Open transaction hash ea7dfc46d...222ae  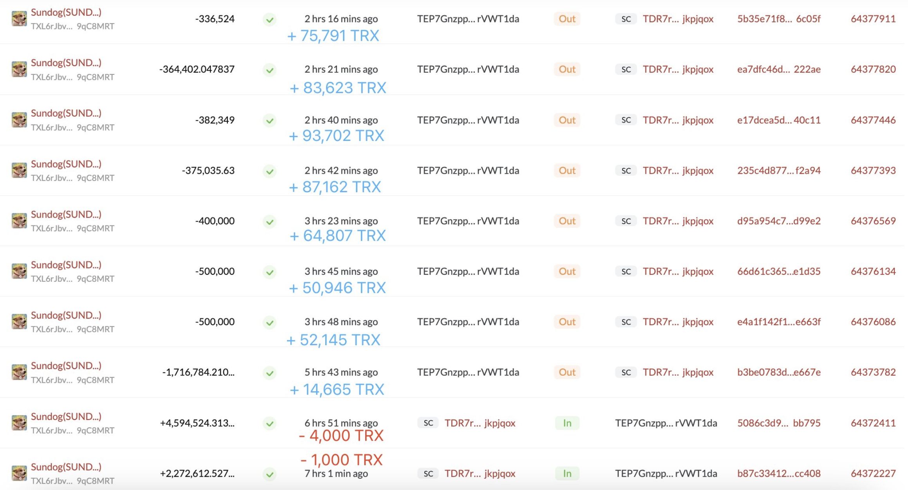click(x=778, y=69)
